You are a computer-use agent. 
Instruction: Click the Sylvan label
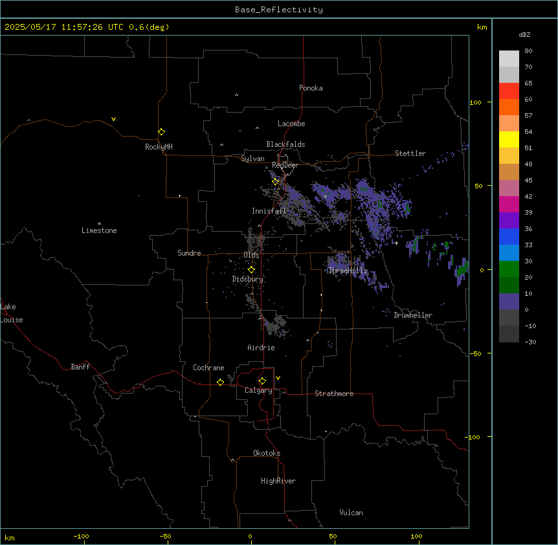[252, 159]
